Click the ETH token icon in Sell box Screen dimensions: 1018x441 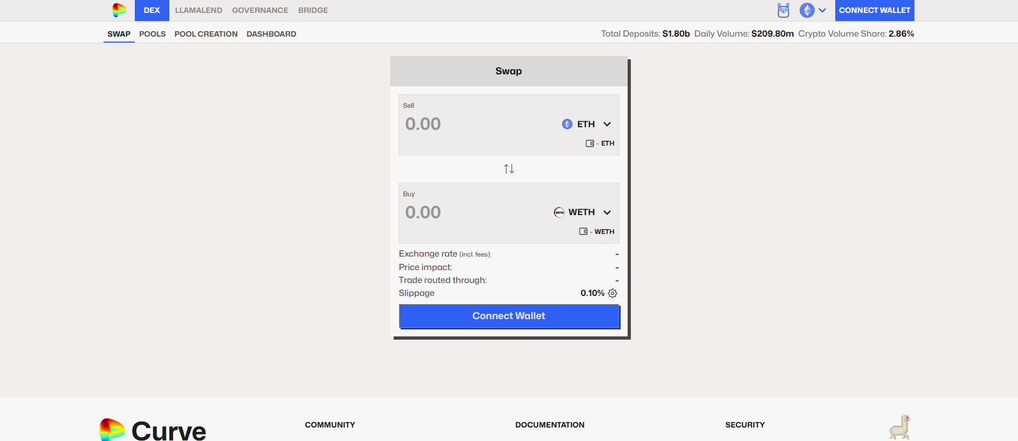567,124
